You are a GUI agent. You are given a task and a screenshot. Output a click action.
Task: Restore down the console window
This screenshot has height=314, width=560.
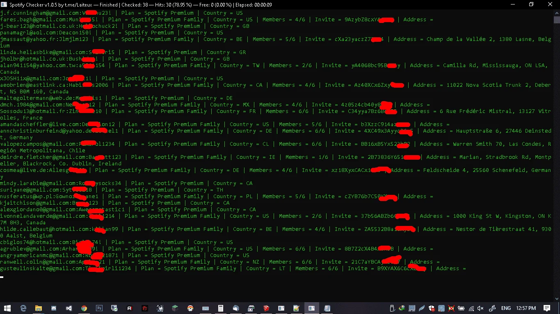coord(531,5)
